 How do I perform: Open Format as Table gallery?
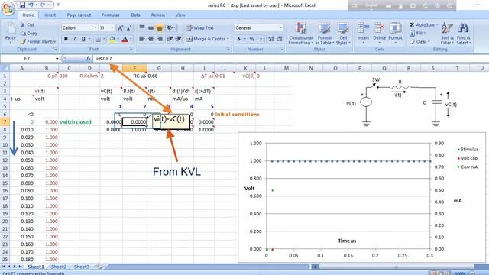[x=324, y=34]
